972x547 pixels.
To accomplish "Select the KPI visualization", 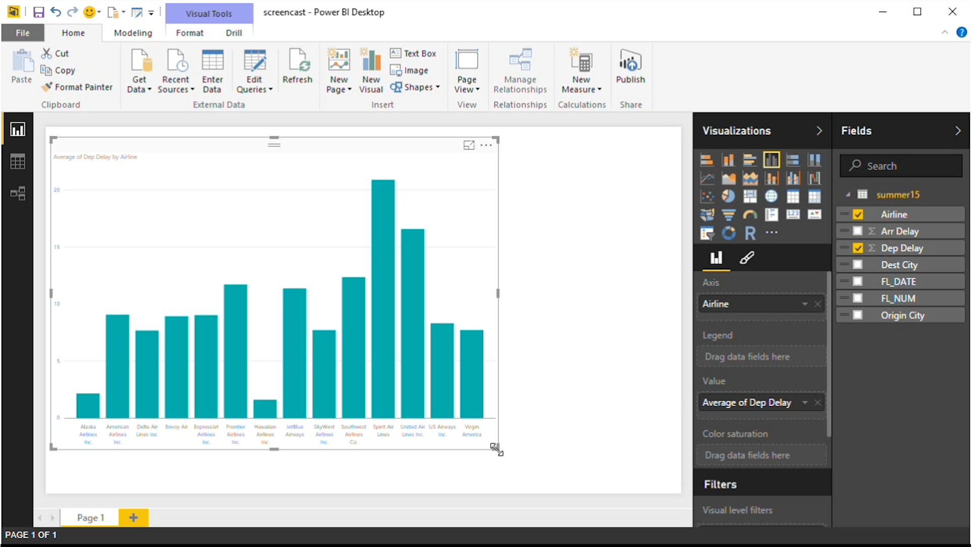I will point(815,215).
